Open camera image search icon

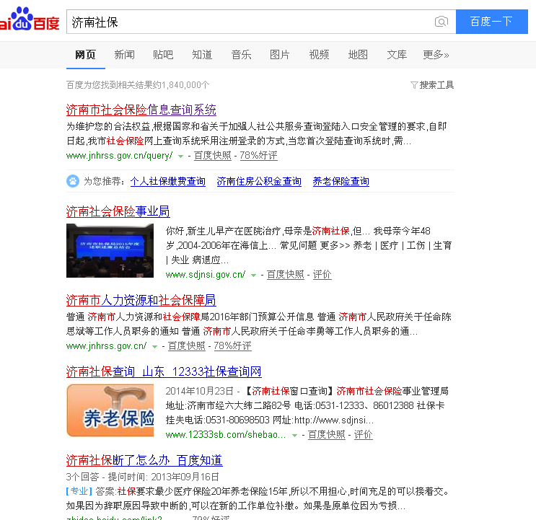(x=441, y=22)
